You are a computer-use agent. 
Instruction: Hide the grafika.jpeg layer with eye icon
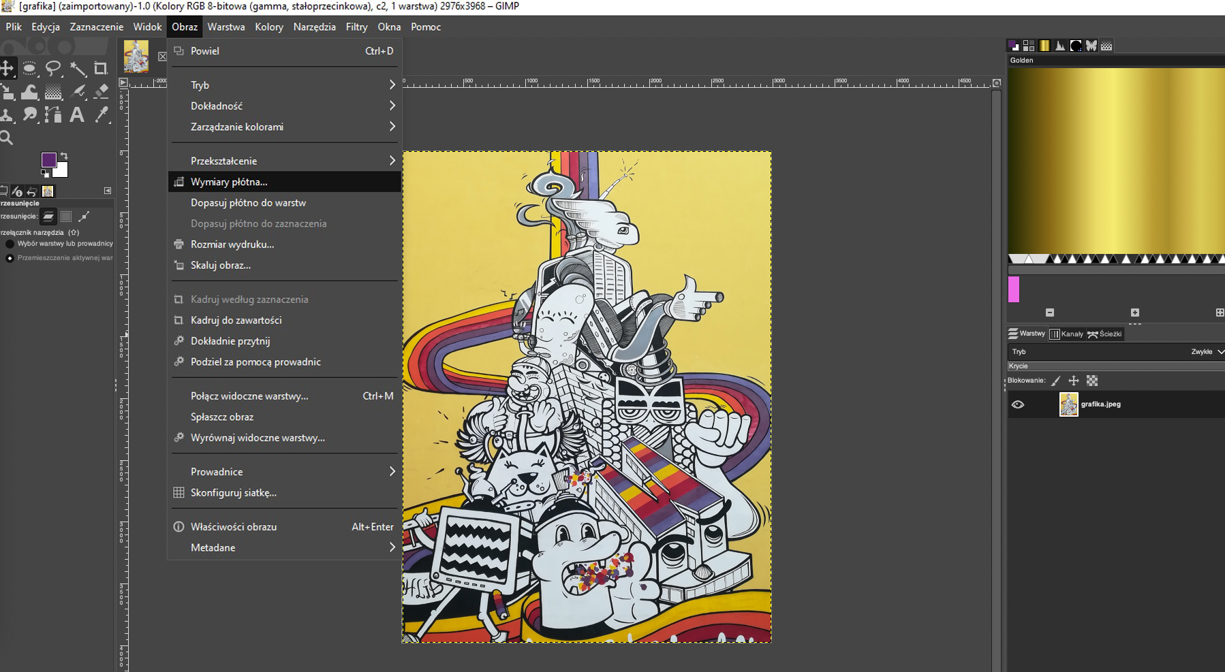[1018, 404]
